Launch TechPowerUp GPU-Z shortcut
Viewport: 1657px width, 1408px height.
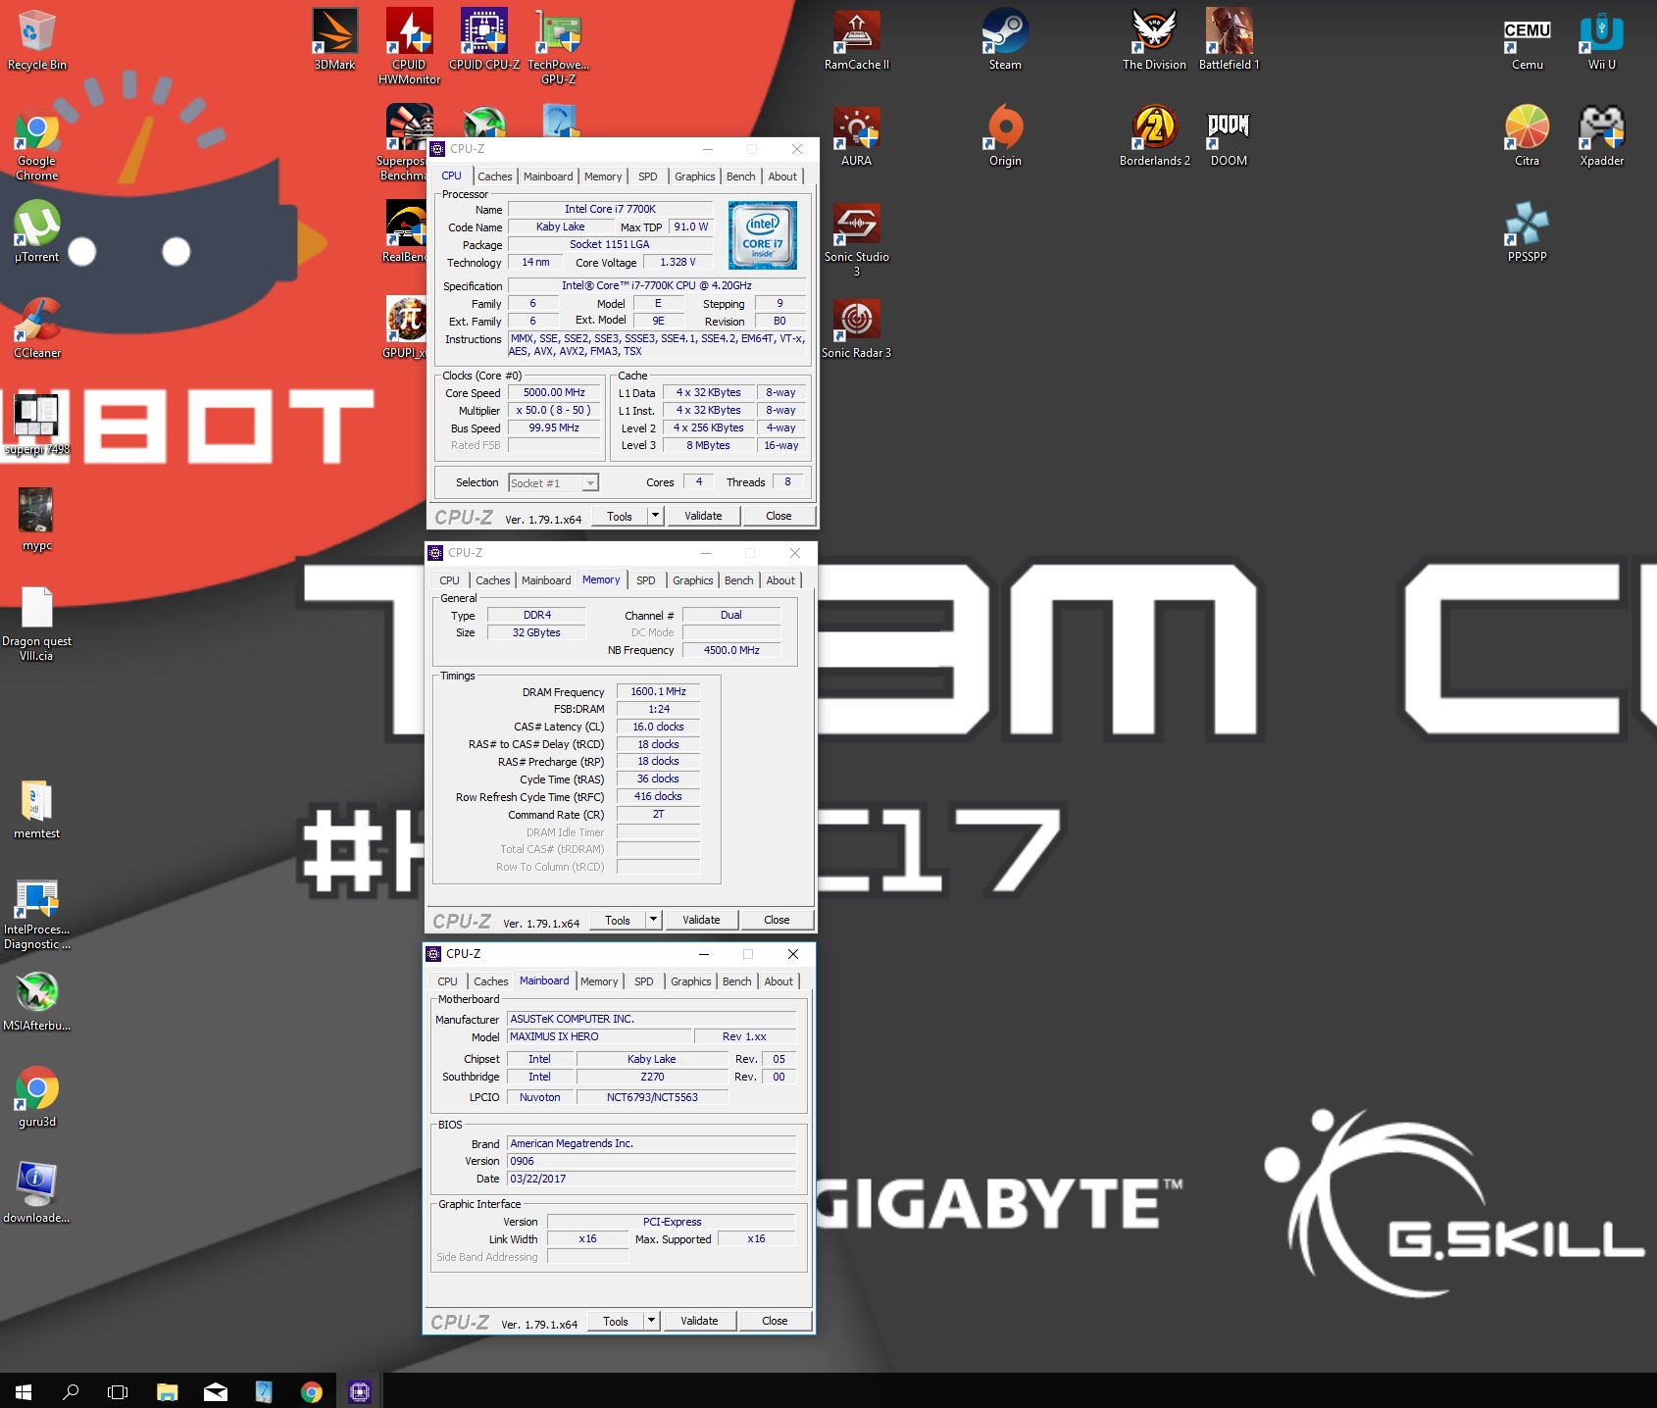coord(559,46)
